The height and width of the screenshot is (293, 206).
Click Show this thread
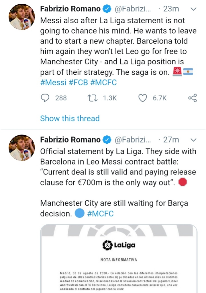tap(70, 118)
